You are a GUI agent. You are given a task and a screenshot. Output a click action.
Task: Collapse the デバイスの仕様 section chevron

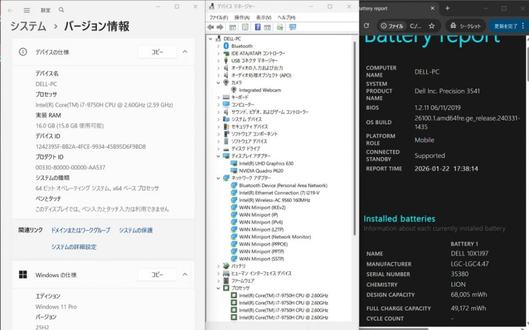(185, 52)
